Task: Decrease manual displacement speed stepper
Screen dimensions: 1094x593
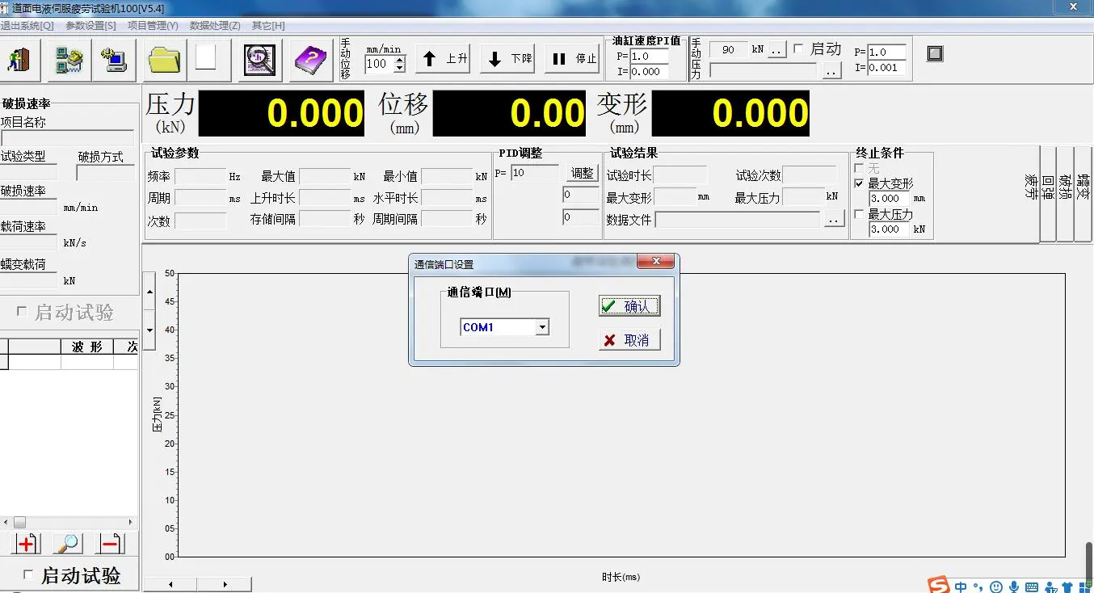Action: (399, 67)
